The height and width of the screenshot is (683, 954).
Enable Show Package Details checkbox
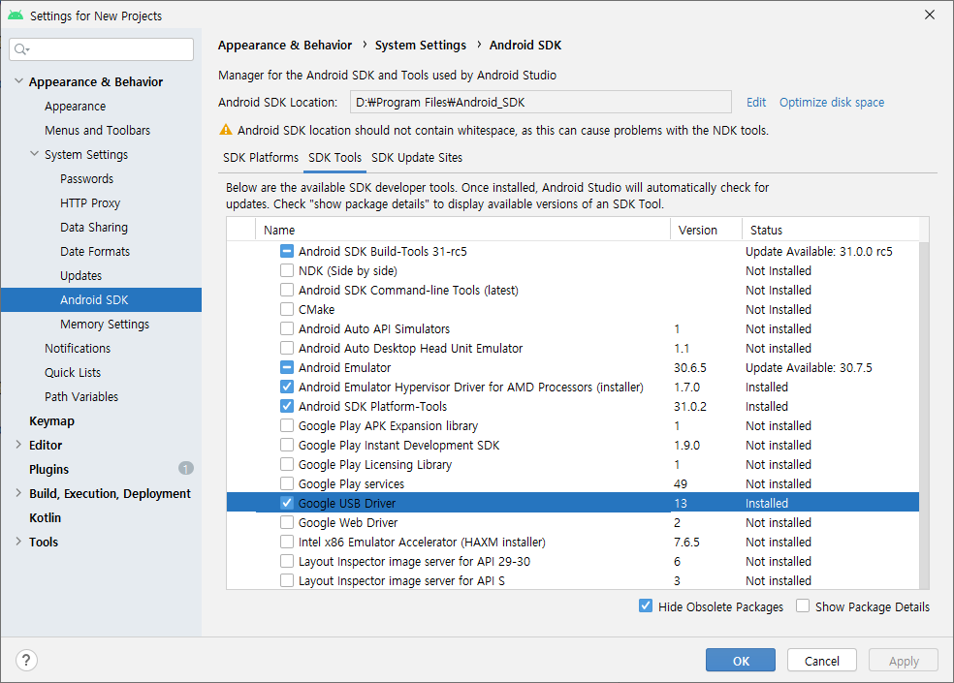coord(803,606)
